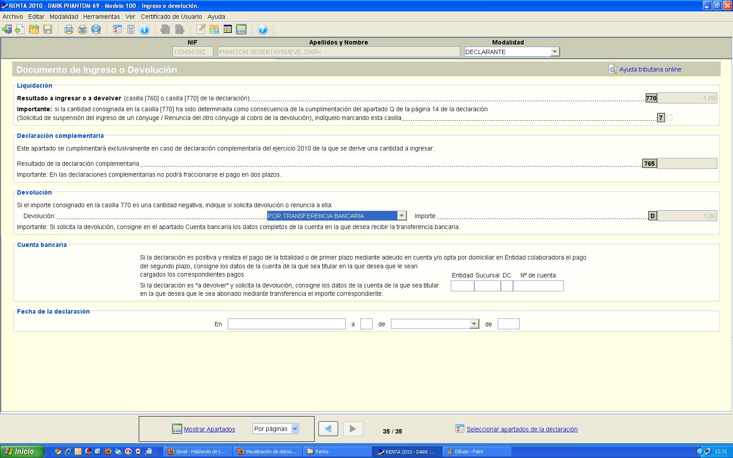Click the En place-of-declaration field
Viewport: 733px width, 458px height.
coord(286,324)
